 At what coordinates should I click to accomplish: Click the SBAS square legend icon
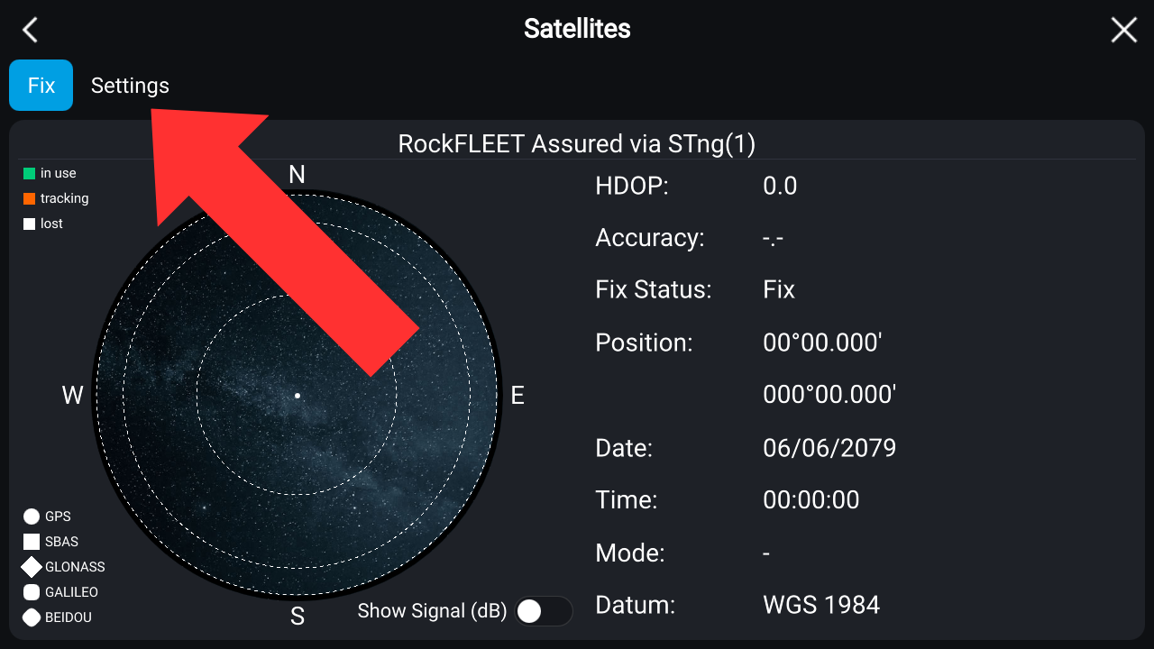point(32,542)
